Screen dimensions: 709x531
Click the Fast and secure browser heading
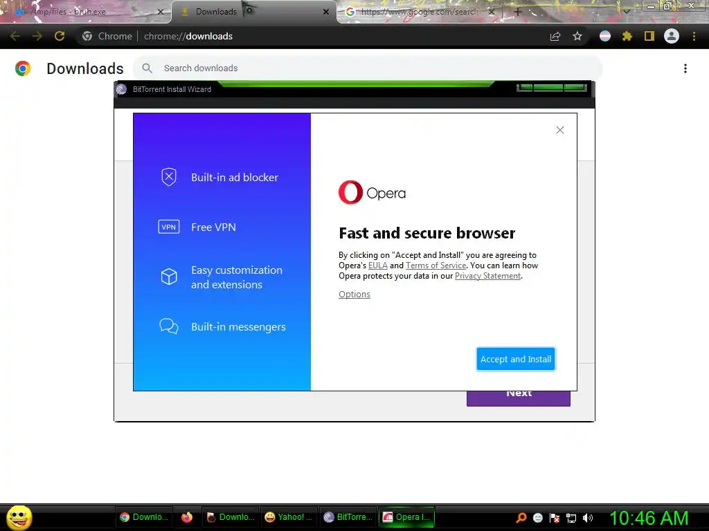tap(427, 233)
